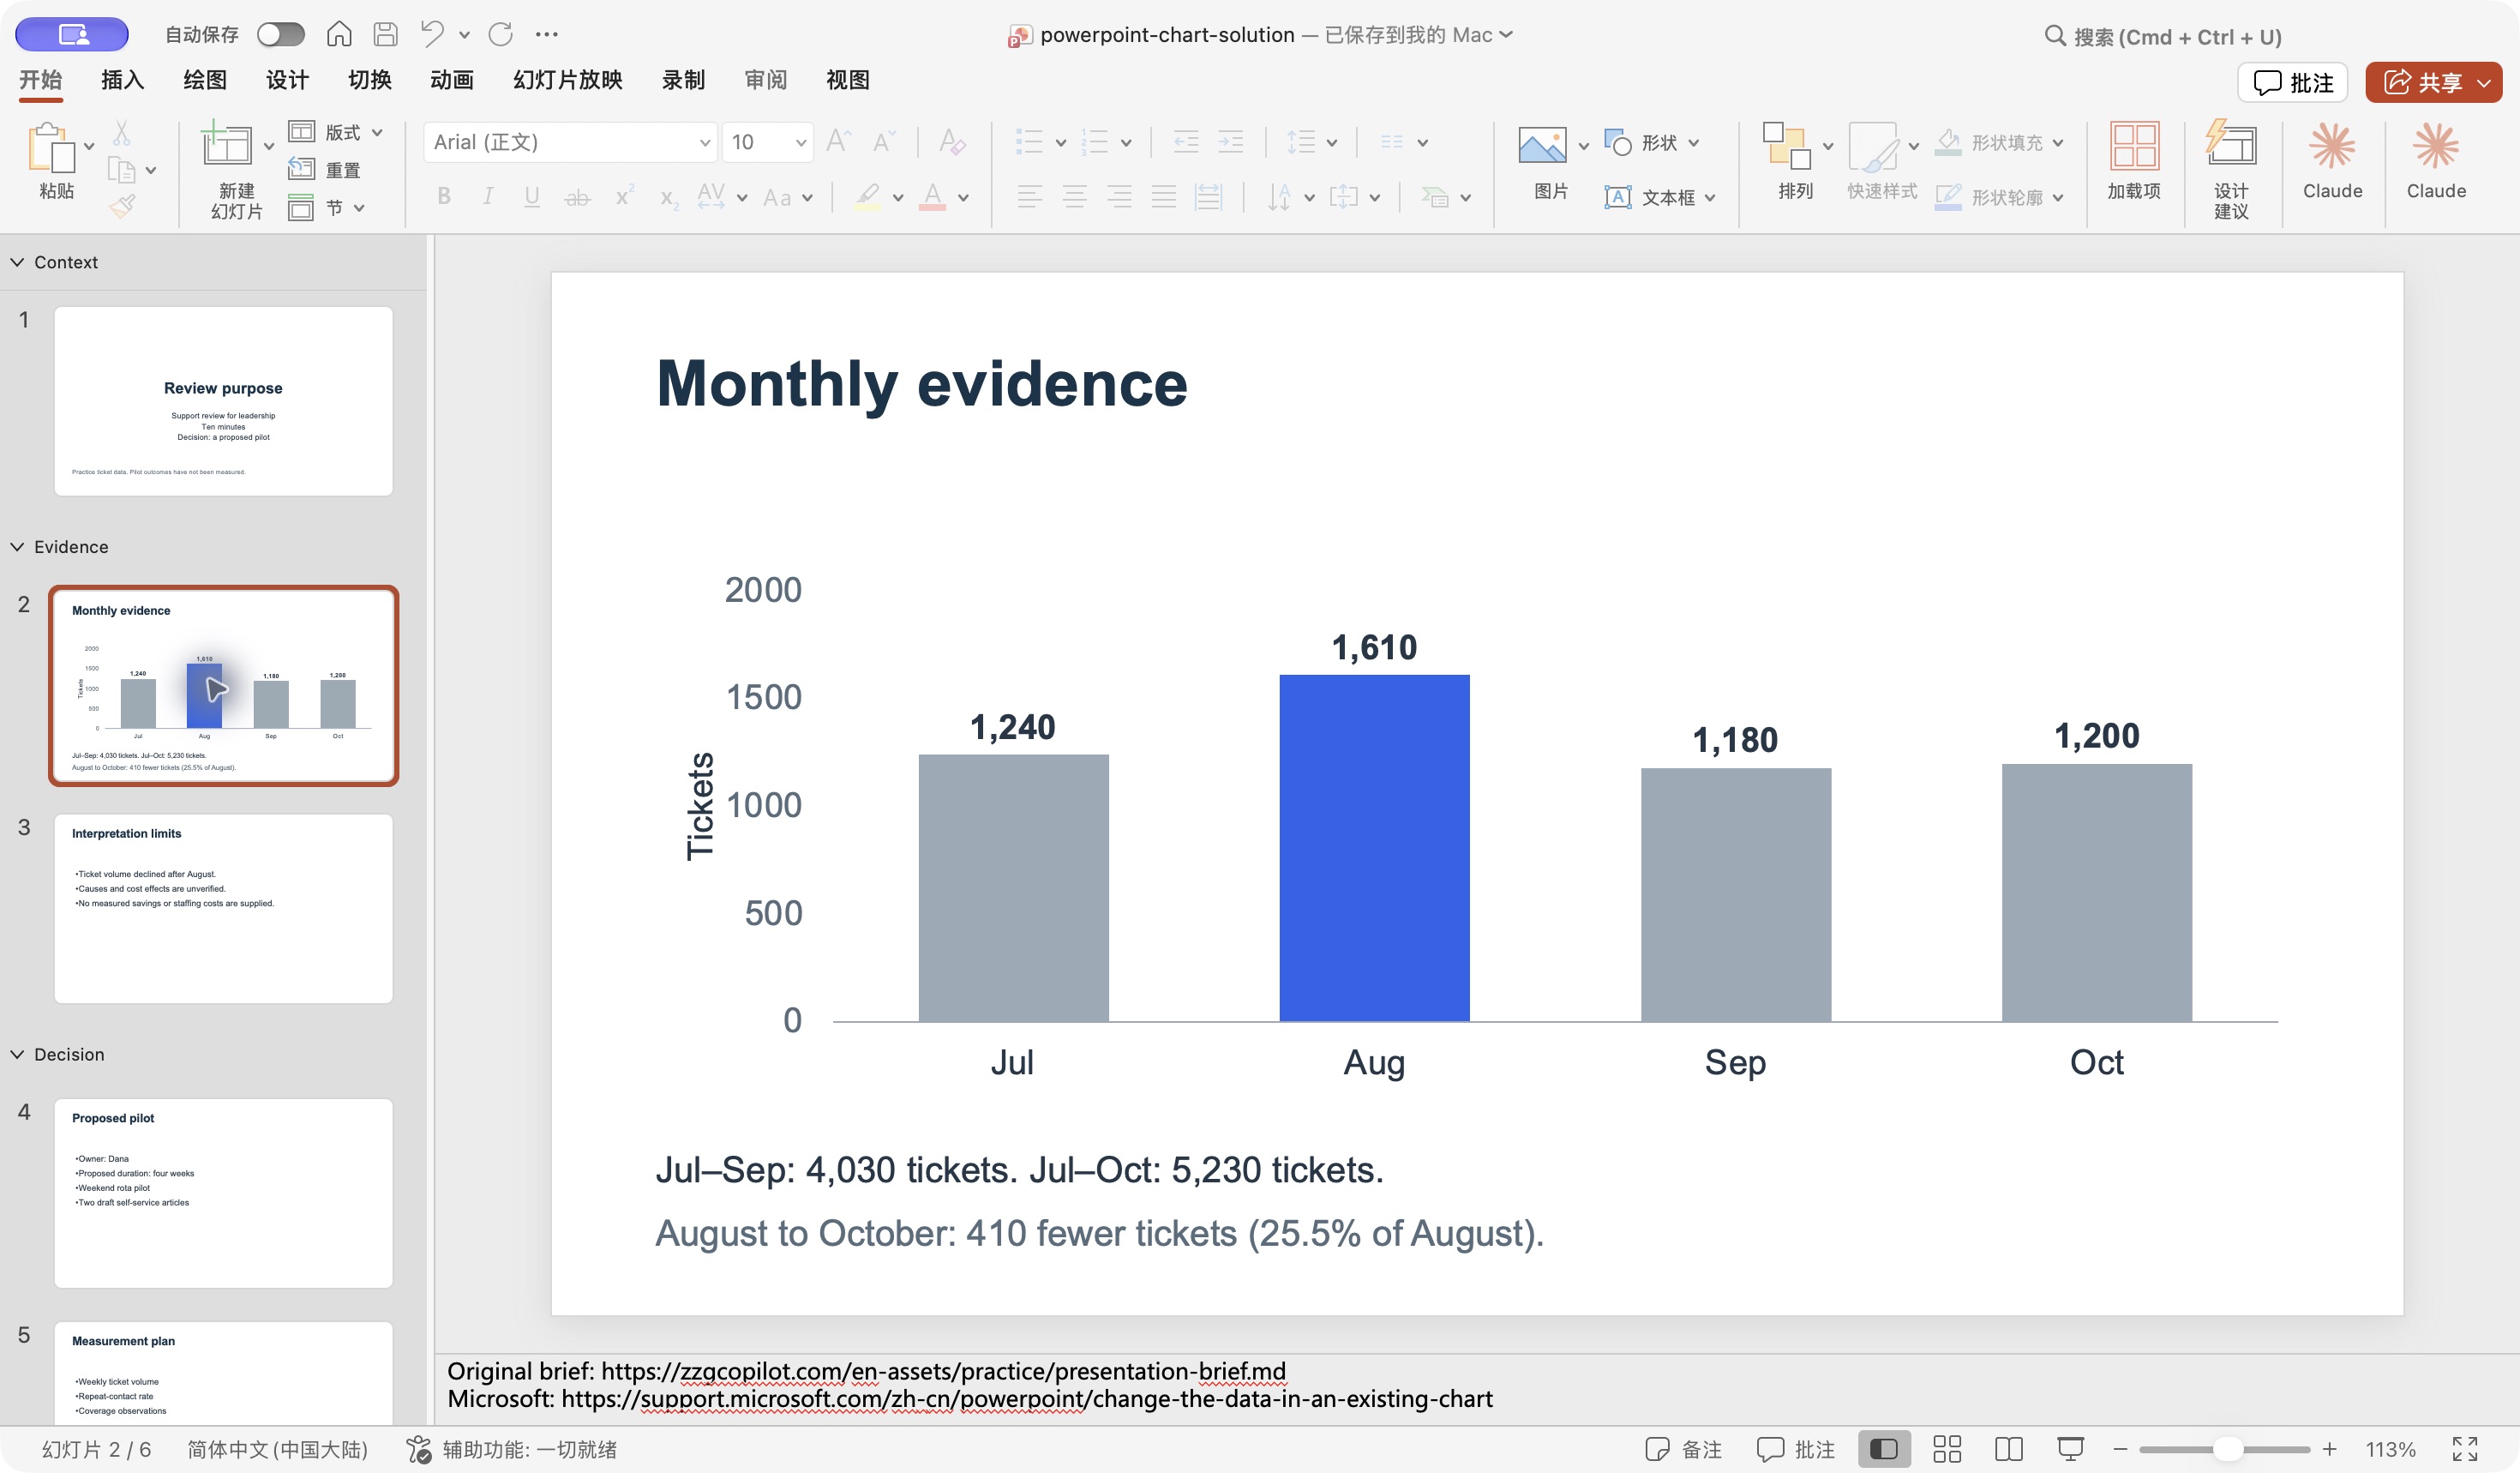Click the Save disk icon
This screenshot has height=1473, width=2520.
point(385,34)
